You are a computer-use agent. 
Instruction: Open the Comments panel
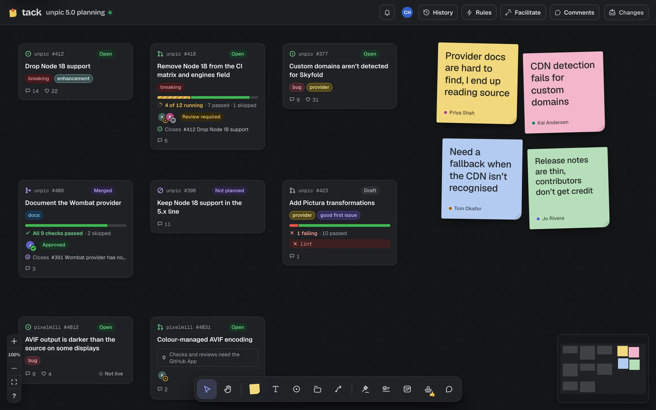575,12
